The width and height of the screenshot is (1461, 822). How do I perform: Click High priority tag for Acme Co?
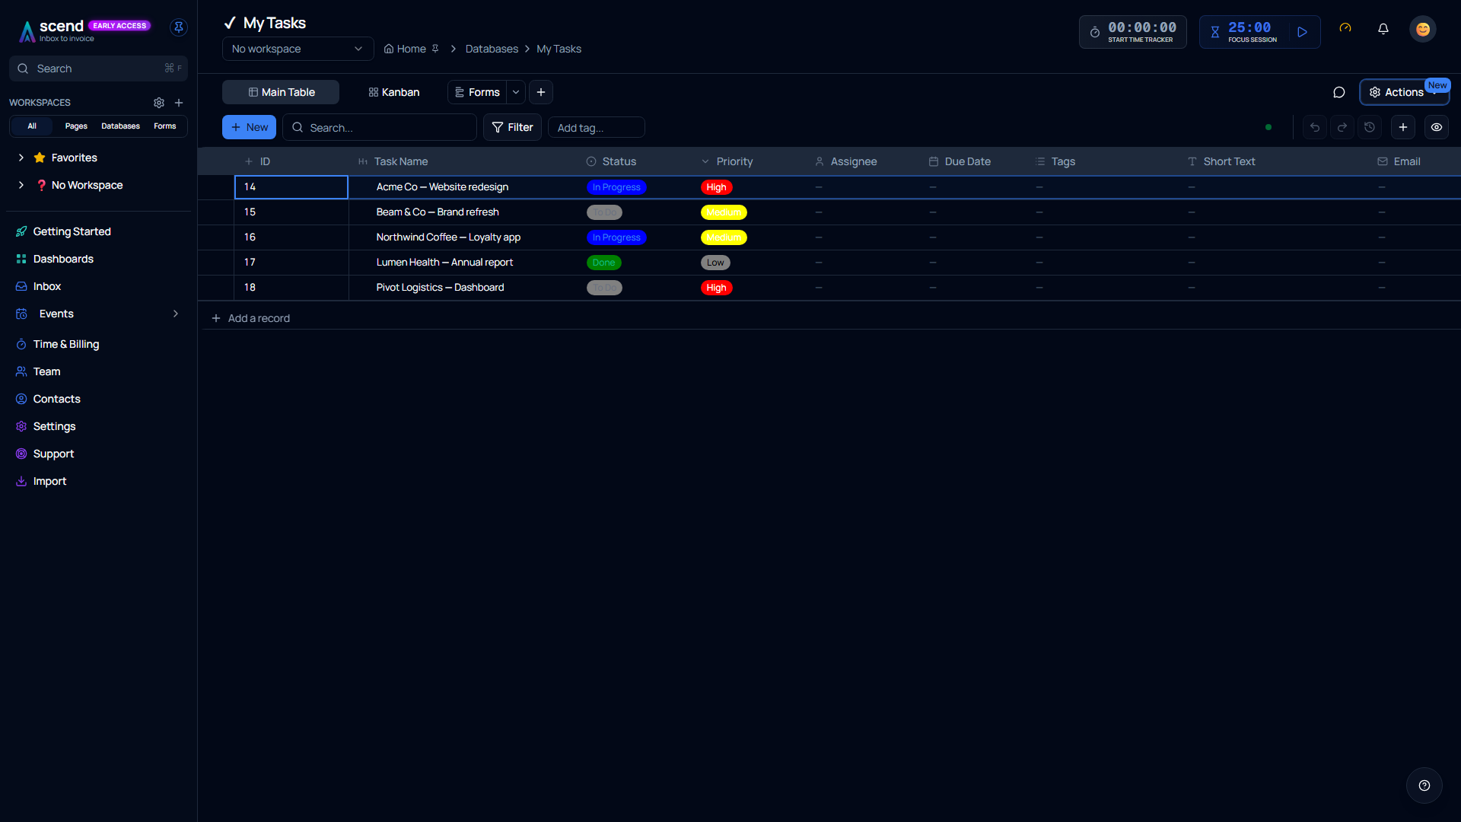pos(716,187)
